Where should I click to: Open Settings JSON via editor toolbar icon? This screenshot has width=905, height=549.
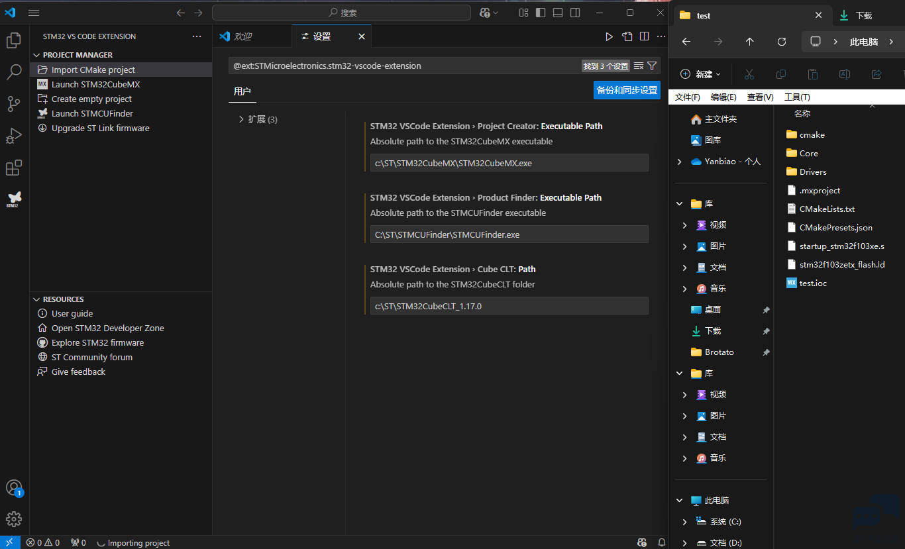click(x=626, y=36)
